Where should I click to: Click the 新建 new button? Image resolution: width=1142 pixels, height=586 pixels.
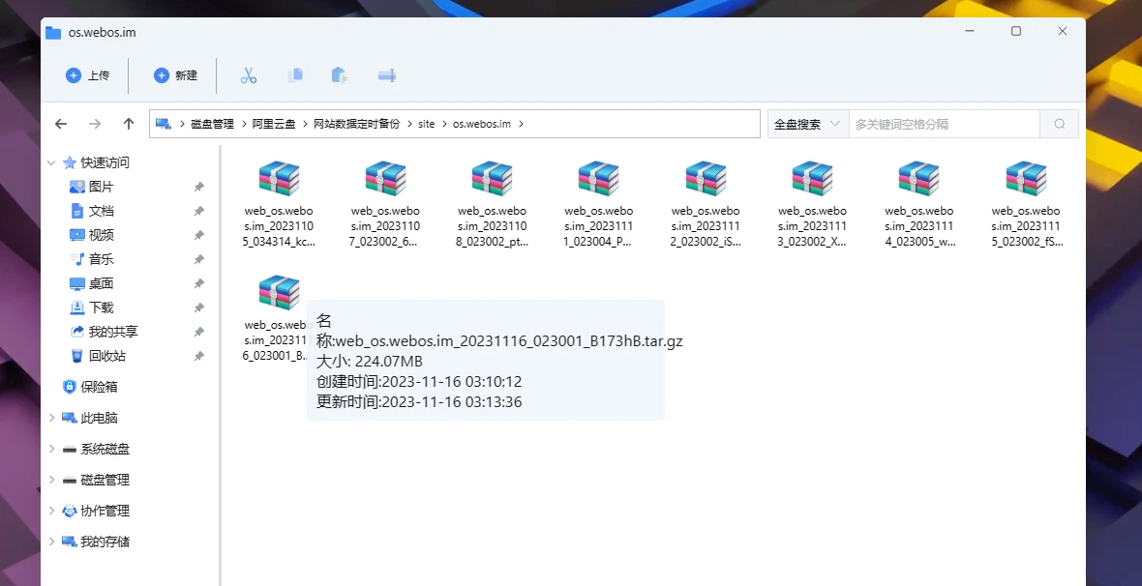175,75
